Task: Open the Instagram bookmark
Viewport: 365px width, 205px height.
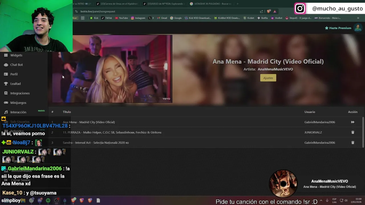Action: click(138, 18)
